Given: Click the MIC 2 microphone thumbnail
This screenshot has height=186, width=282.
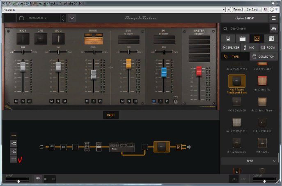Looking at the screenshot, I should point(58,39).
